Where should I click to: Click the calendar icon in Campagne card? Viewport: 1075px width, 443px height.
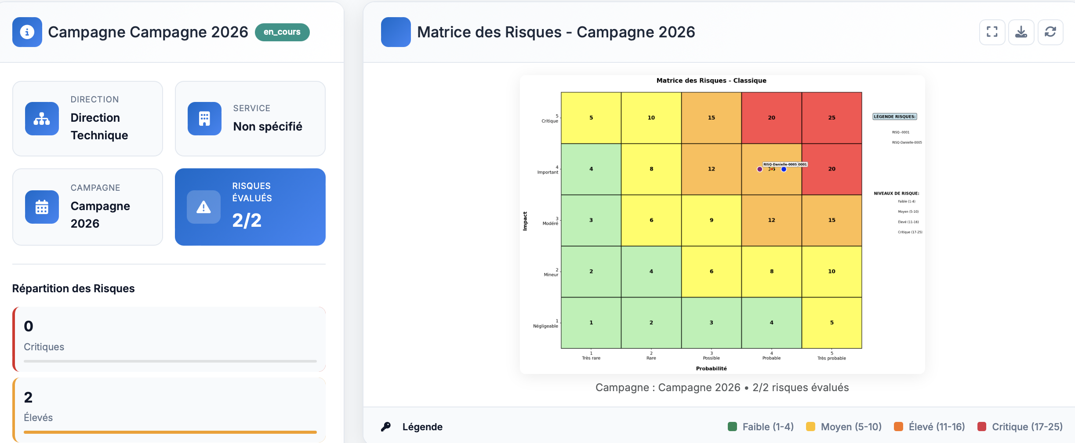click(x=42, y=207)
